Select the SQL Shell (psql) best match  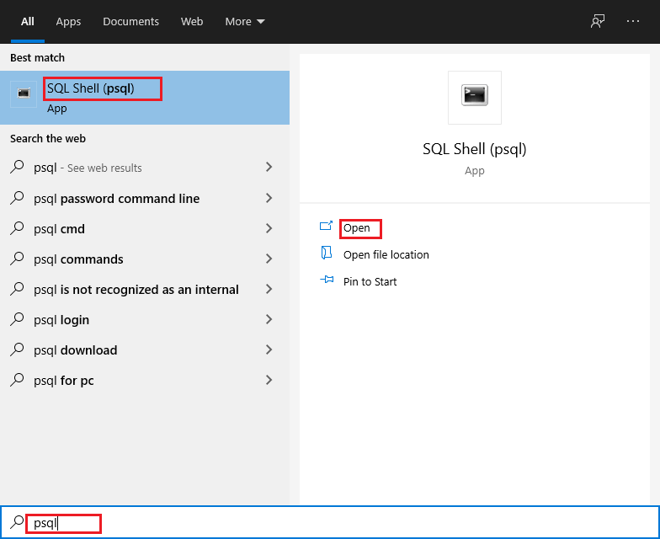[145, 98]
